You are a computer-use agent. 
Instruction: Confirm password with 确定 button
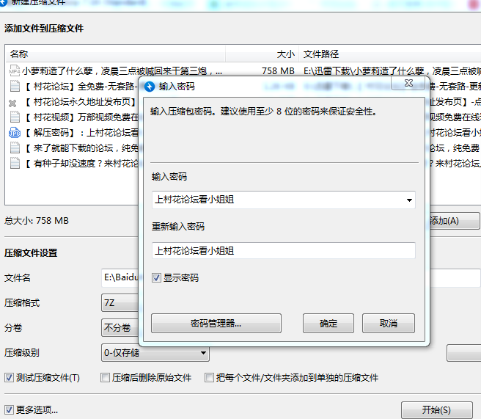pyautogui.click(x=328, y=324)
